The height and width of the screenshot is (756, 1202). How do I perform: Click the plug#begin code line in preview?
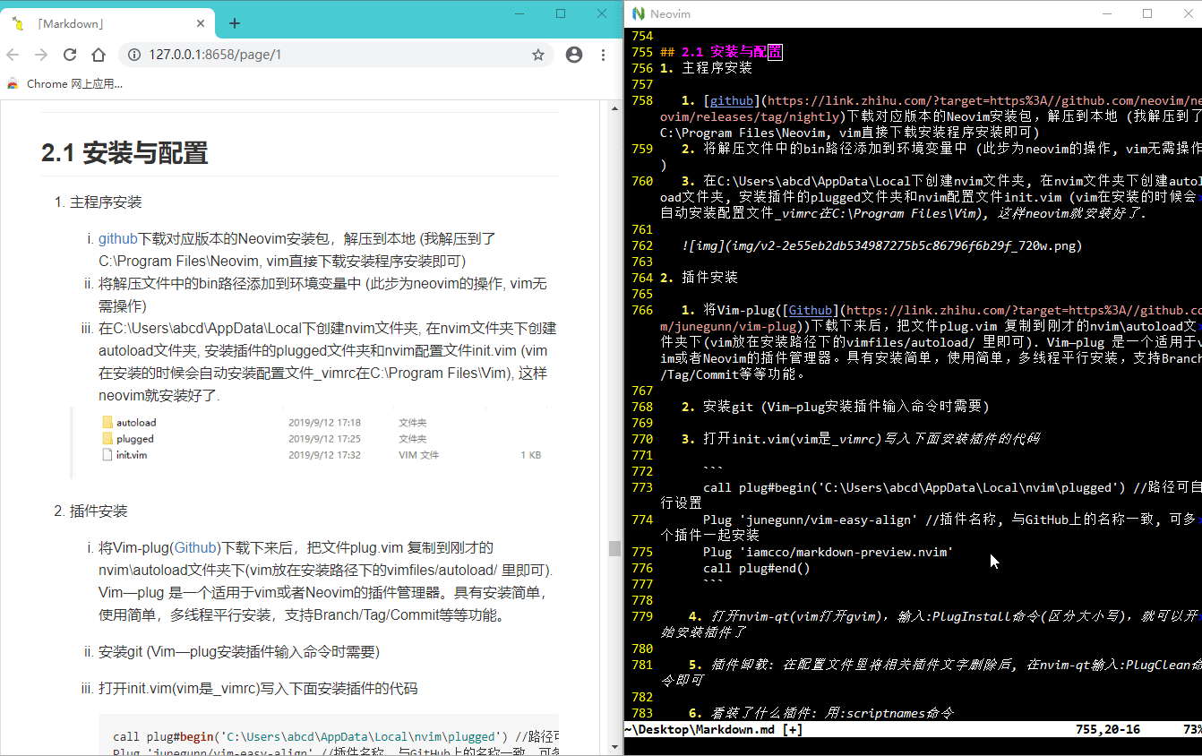[x=336, y=736]
